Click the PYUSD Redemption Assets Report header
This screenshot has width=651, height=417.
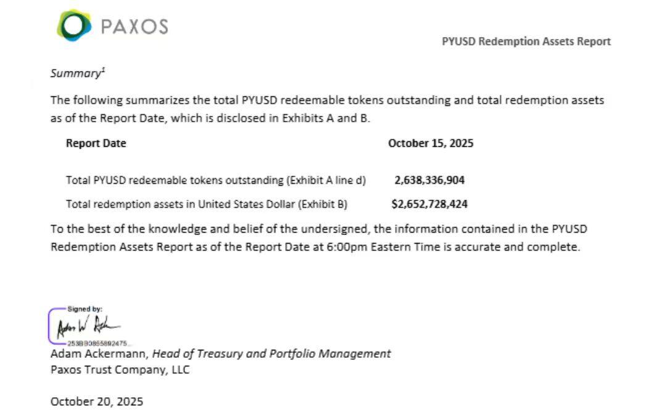526,41
